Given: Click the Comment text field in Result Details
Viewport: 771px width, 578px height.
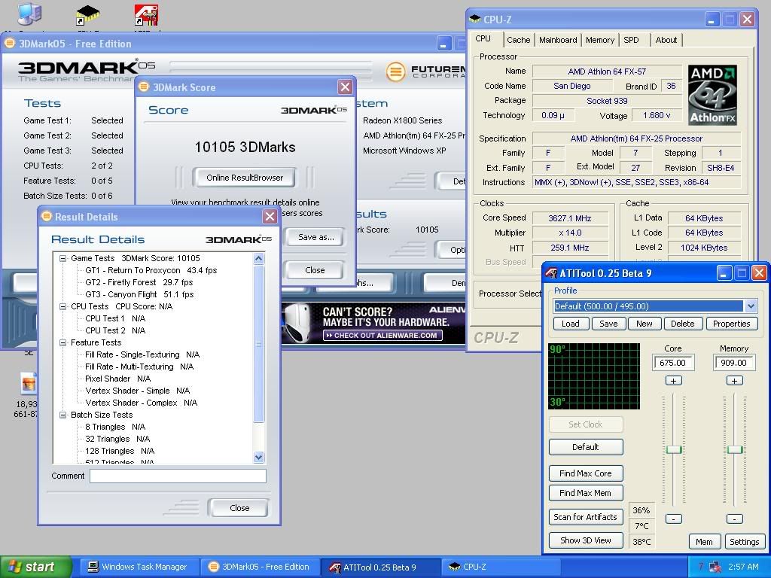Looking at the screenshot, I should click(x=178, y=476).
